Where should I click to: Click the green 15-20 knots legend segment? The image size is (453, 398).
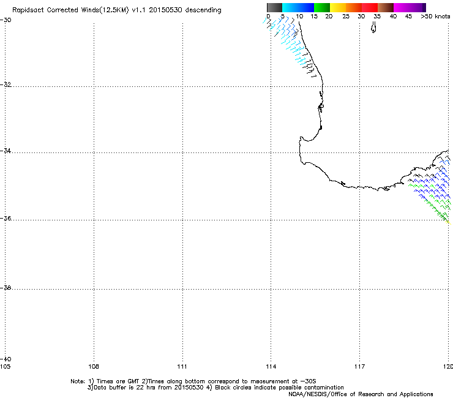point(322,7)
